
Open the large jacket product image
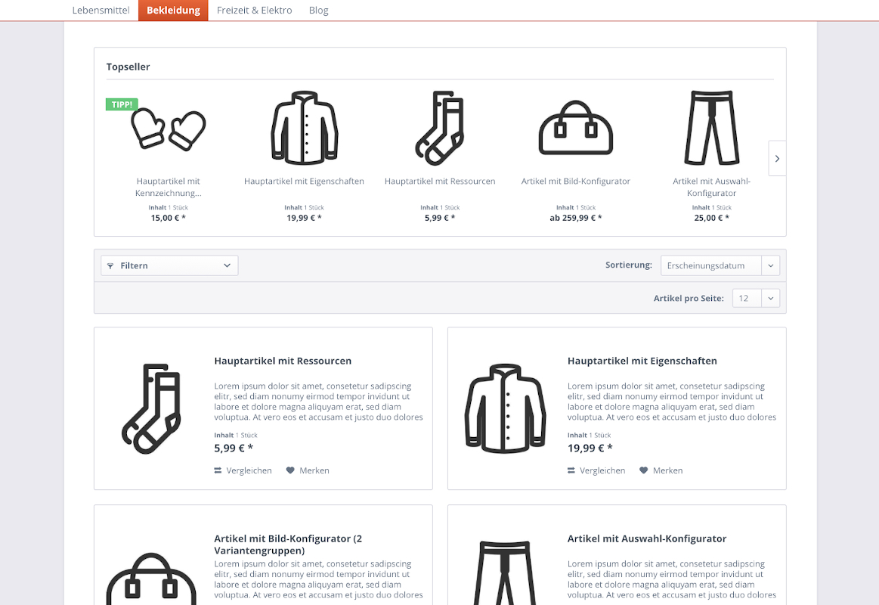pos(505,408)
